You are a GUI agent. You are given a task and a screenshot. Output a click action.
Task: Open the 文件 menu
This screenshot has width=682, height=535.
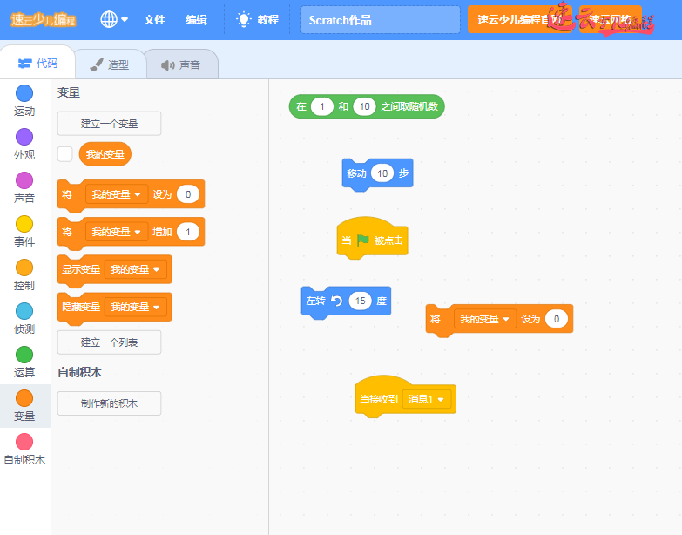[x=154, y=19]
